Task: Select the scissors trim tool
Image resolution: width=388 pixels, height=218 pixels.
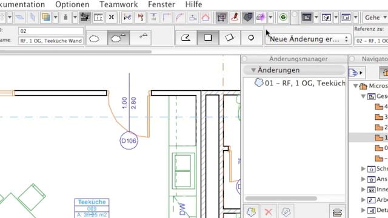Action: pyautogui.click(x=127, y=18)
